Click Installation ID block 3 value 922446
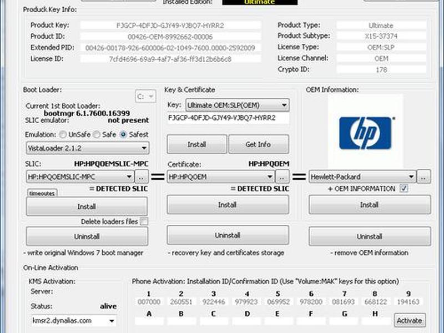The image size is (444, 333). tap(214, 302)
